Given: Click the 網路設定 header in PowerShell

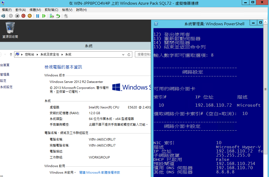Looking at the screenshot, I should coord(193,72).
